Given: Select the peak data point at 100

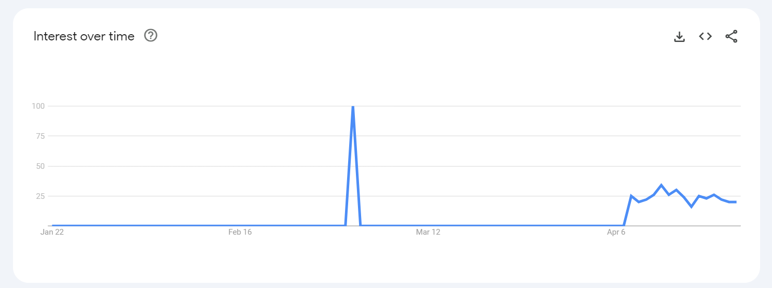Looking at the screenshot, I should (353, 107).
